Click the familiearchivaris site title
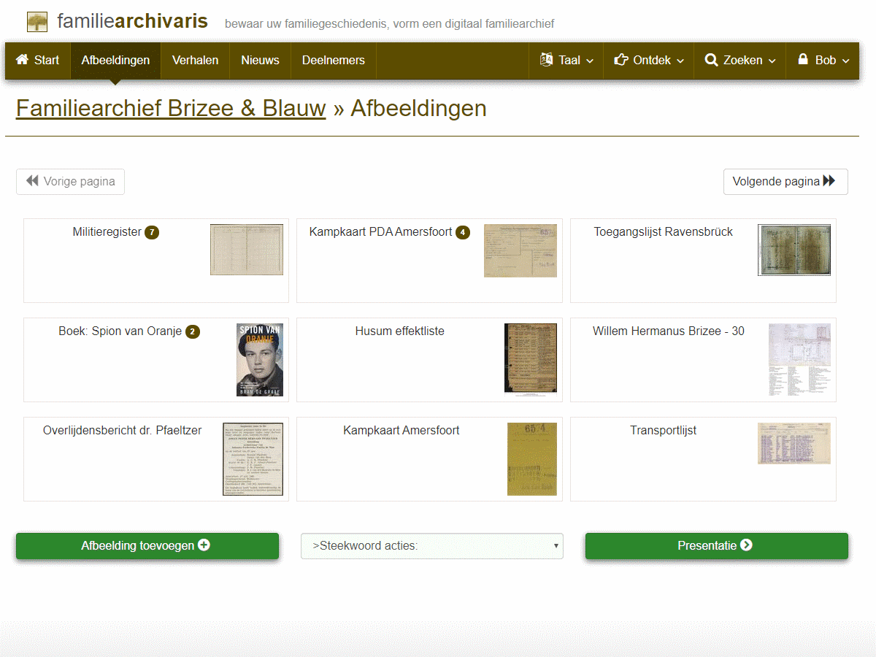876x657 pixels. [132, 21]
